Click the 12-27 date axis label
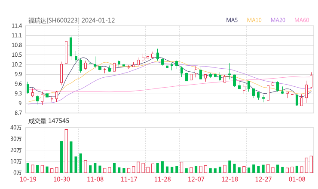318x189 pixels. (263, 179)
